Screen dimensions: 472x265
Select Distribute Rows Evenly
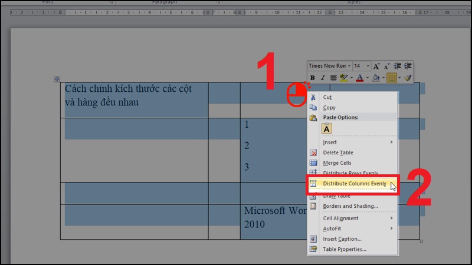[x=353, y=173]
